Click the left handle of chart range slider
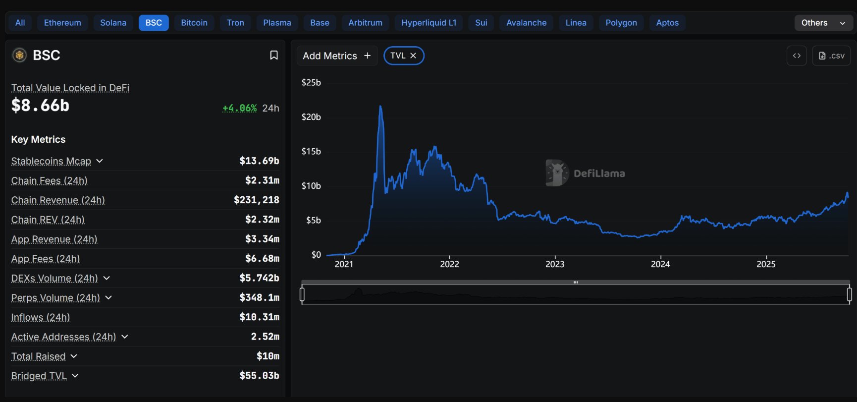 (x=302, y=294)
